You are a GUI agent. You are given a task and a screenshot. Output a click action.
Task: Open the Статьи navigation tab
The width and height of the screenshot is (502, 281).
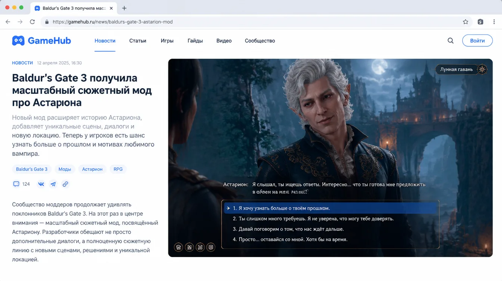pyautogui.click(x=138, y=41)
